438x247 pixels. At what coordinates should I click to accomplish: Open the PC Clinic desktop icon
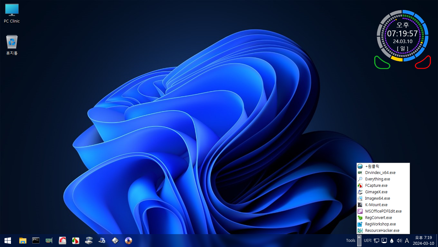point(12,14)
